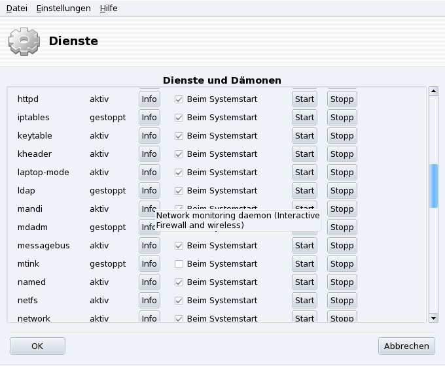Stop the mtink service
Image resolution: width=445 pixels, height=366 pixels.
(x=342, y=264)
